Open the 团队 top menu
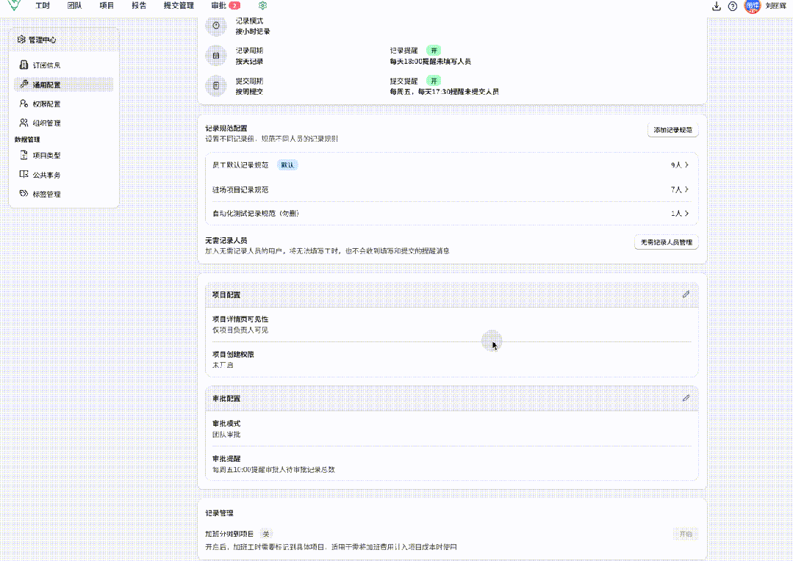This screenshot has height=561, width=793. click(74, 6)
